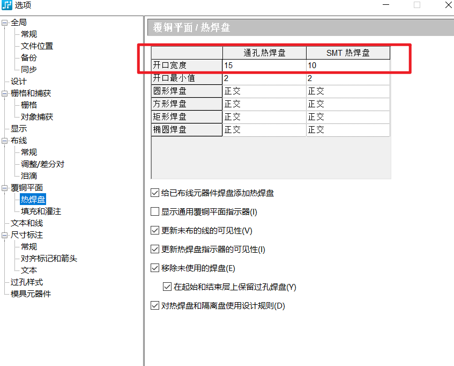The width and height of the screenshot is (454, 366).
Task: Toggle 对热焊盘和隔离盘使用设计规则 checkbox
Action: pyautogui.click(x=155, y=306)
